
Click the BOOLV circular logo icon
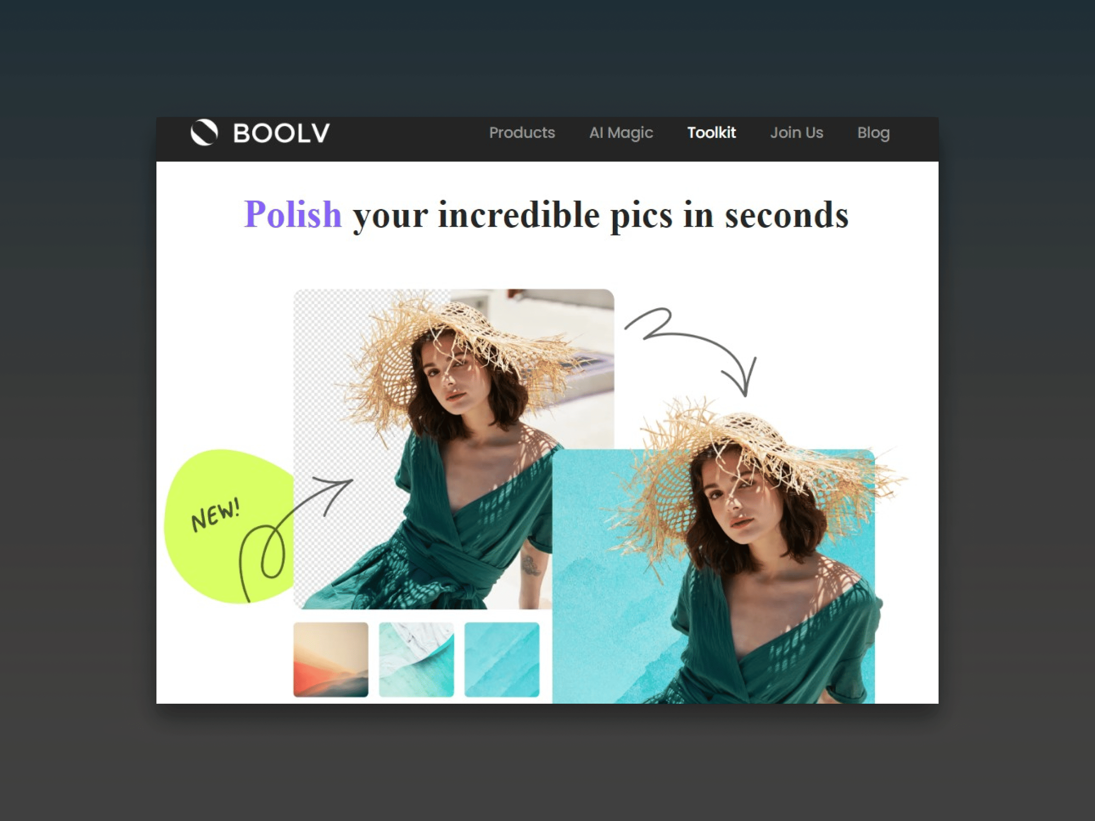pyautogui.click(x=205, y=133)
